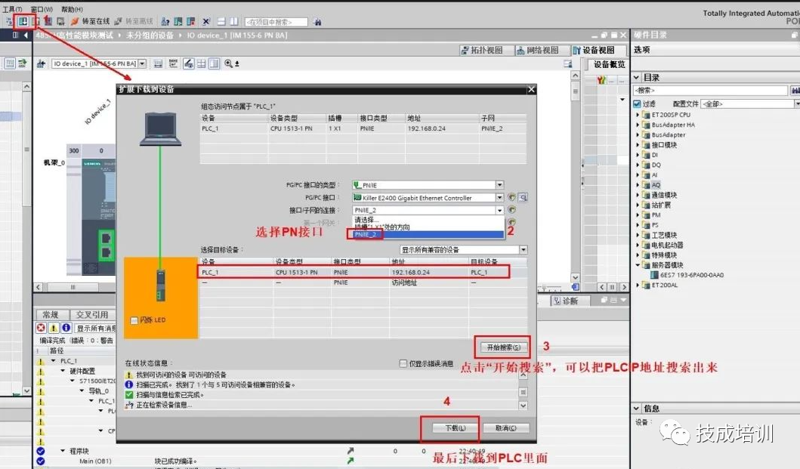Toggle show only error messages checkbox

coord(403,363)
